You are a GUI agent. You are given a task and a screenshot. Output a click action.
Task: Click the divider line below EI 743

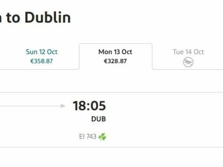(111, 147)
